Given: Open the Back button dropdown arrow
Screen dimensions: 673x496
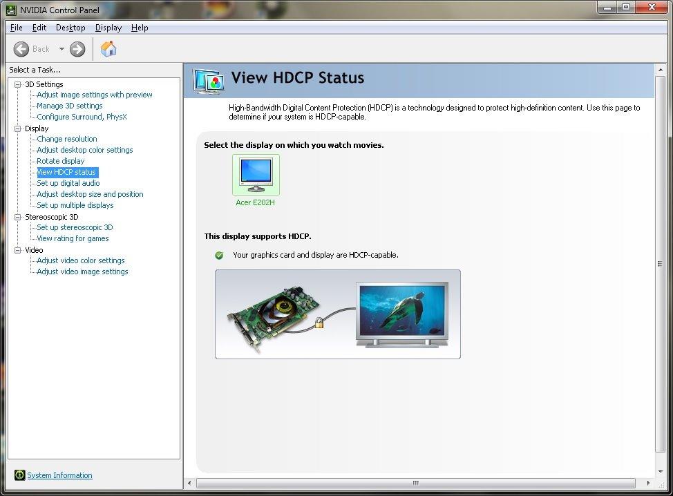Looking at the screenshot, I should [61, 49].
